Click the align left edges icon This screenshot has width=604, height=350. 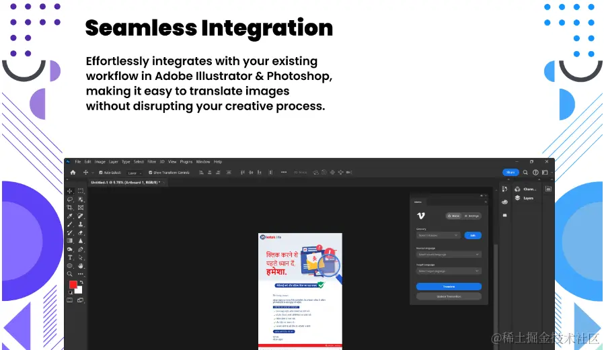pyautogui.click(x=202, y=172)
